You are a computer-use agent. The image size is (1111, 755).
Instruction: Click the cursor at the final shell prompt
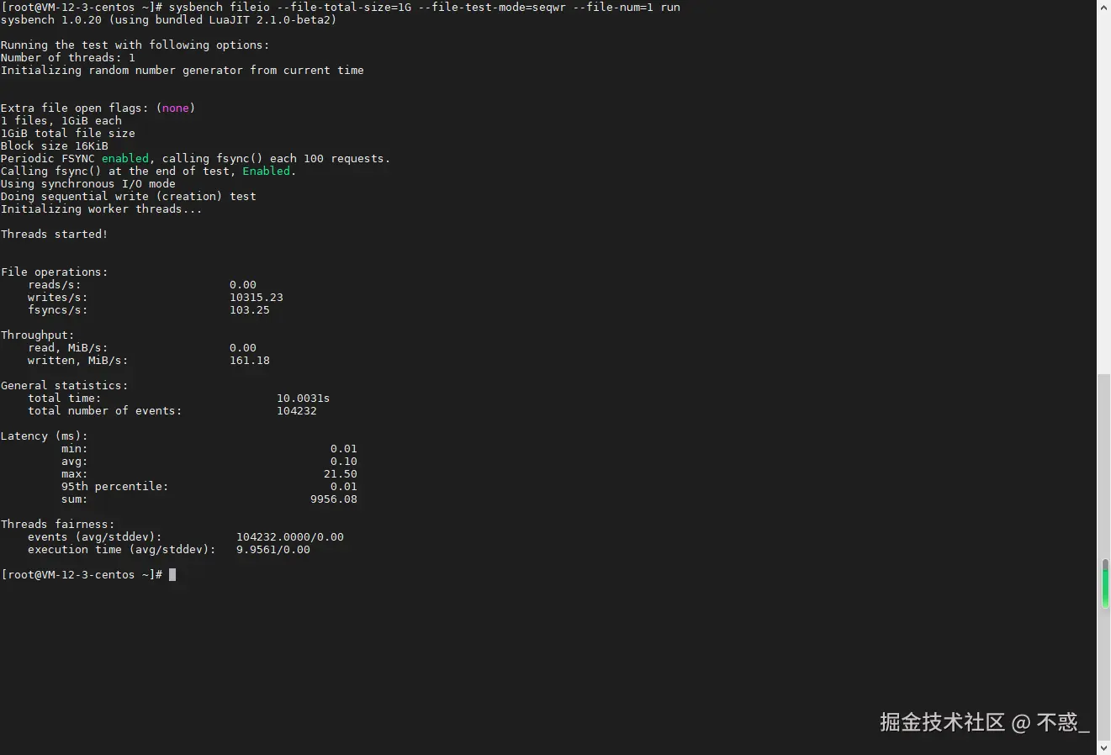172,574
